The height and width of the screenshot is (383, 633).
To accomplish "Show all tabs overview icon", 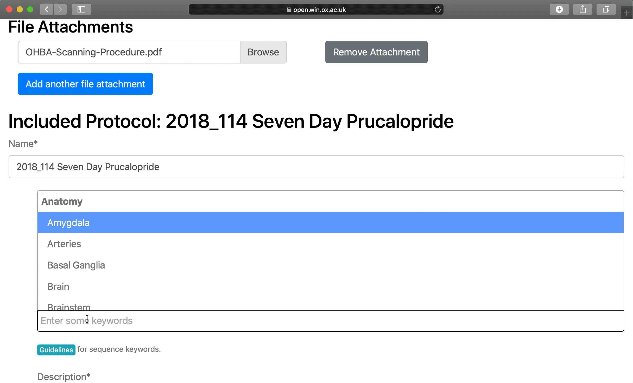I will coord(606,10).
